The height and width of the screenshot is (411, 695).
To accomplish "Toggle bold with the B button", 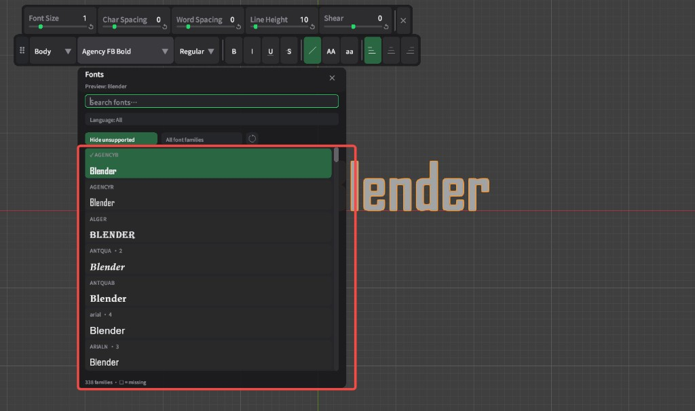I will (233, 52).
